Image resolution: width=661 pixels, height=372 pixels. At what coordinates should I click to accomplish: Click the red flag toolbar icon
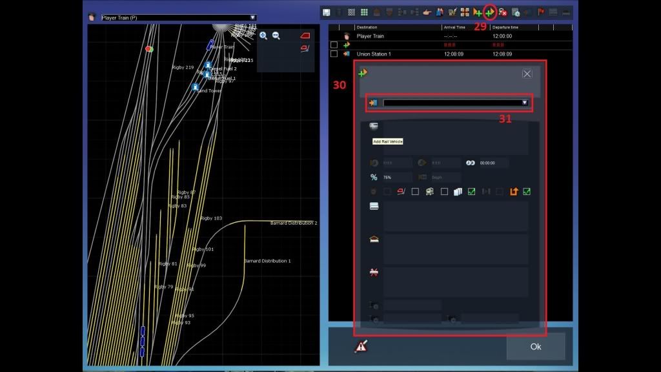pyautogui.click(x=541, y=12)
